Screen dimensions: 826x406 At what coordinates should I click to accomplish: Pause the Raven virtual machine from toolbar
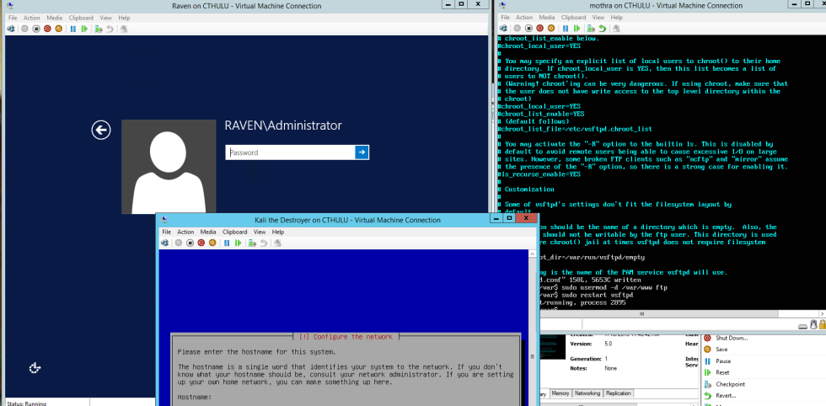(72, 28)
